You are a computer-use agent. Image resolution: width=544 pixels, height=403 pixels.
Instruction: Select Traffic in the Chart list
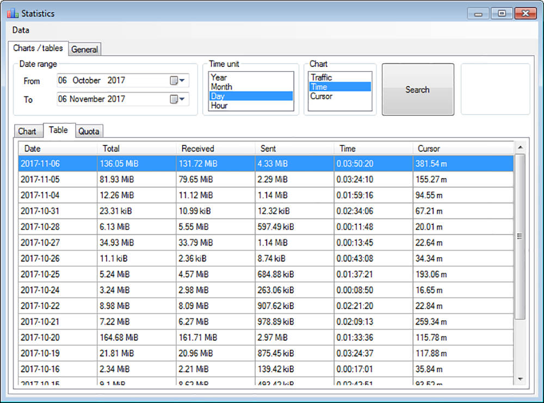point(321,77)
